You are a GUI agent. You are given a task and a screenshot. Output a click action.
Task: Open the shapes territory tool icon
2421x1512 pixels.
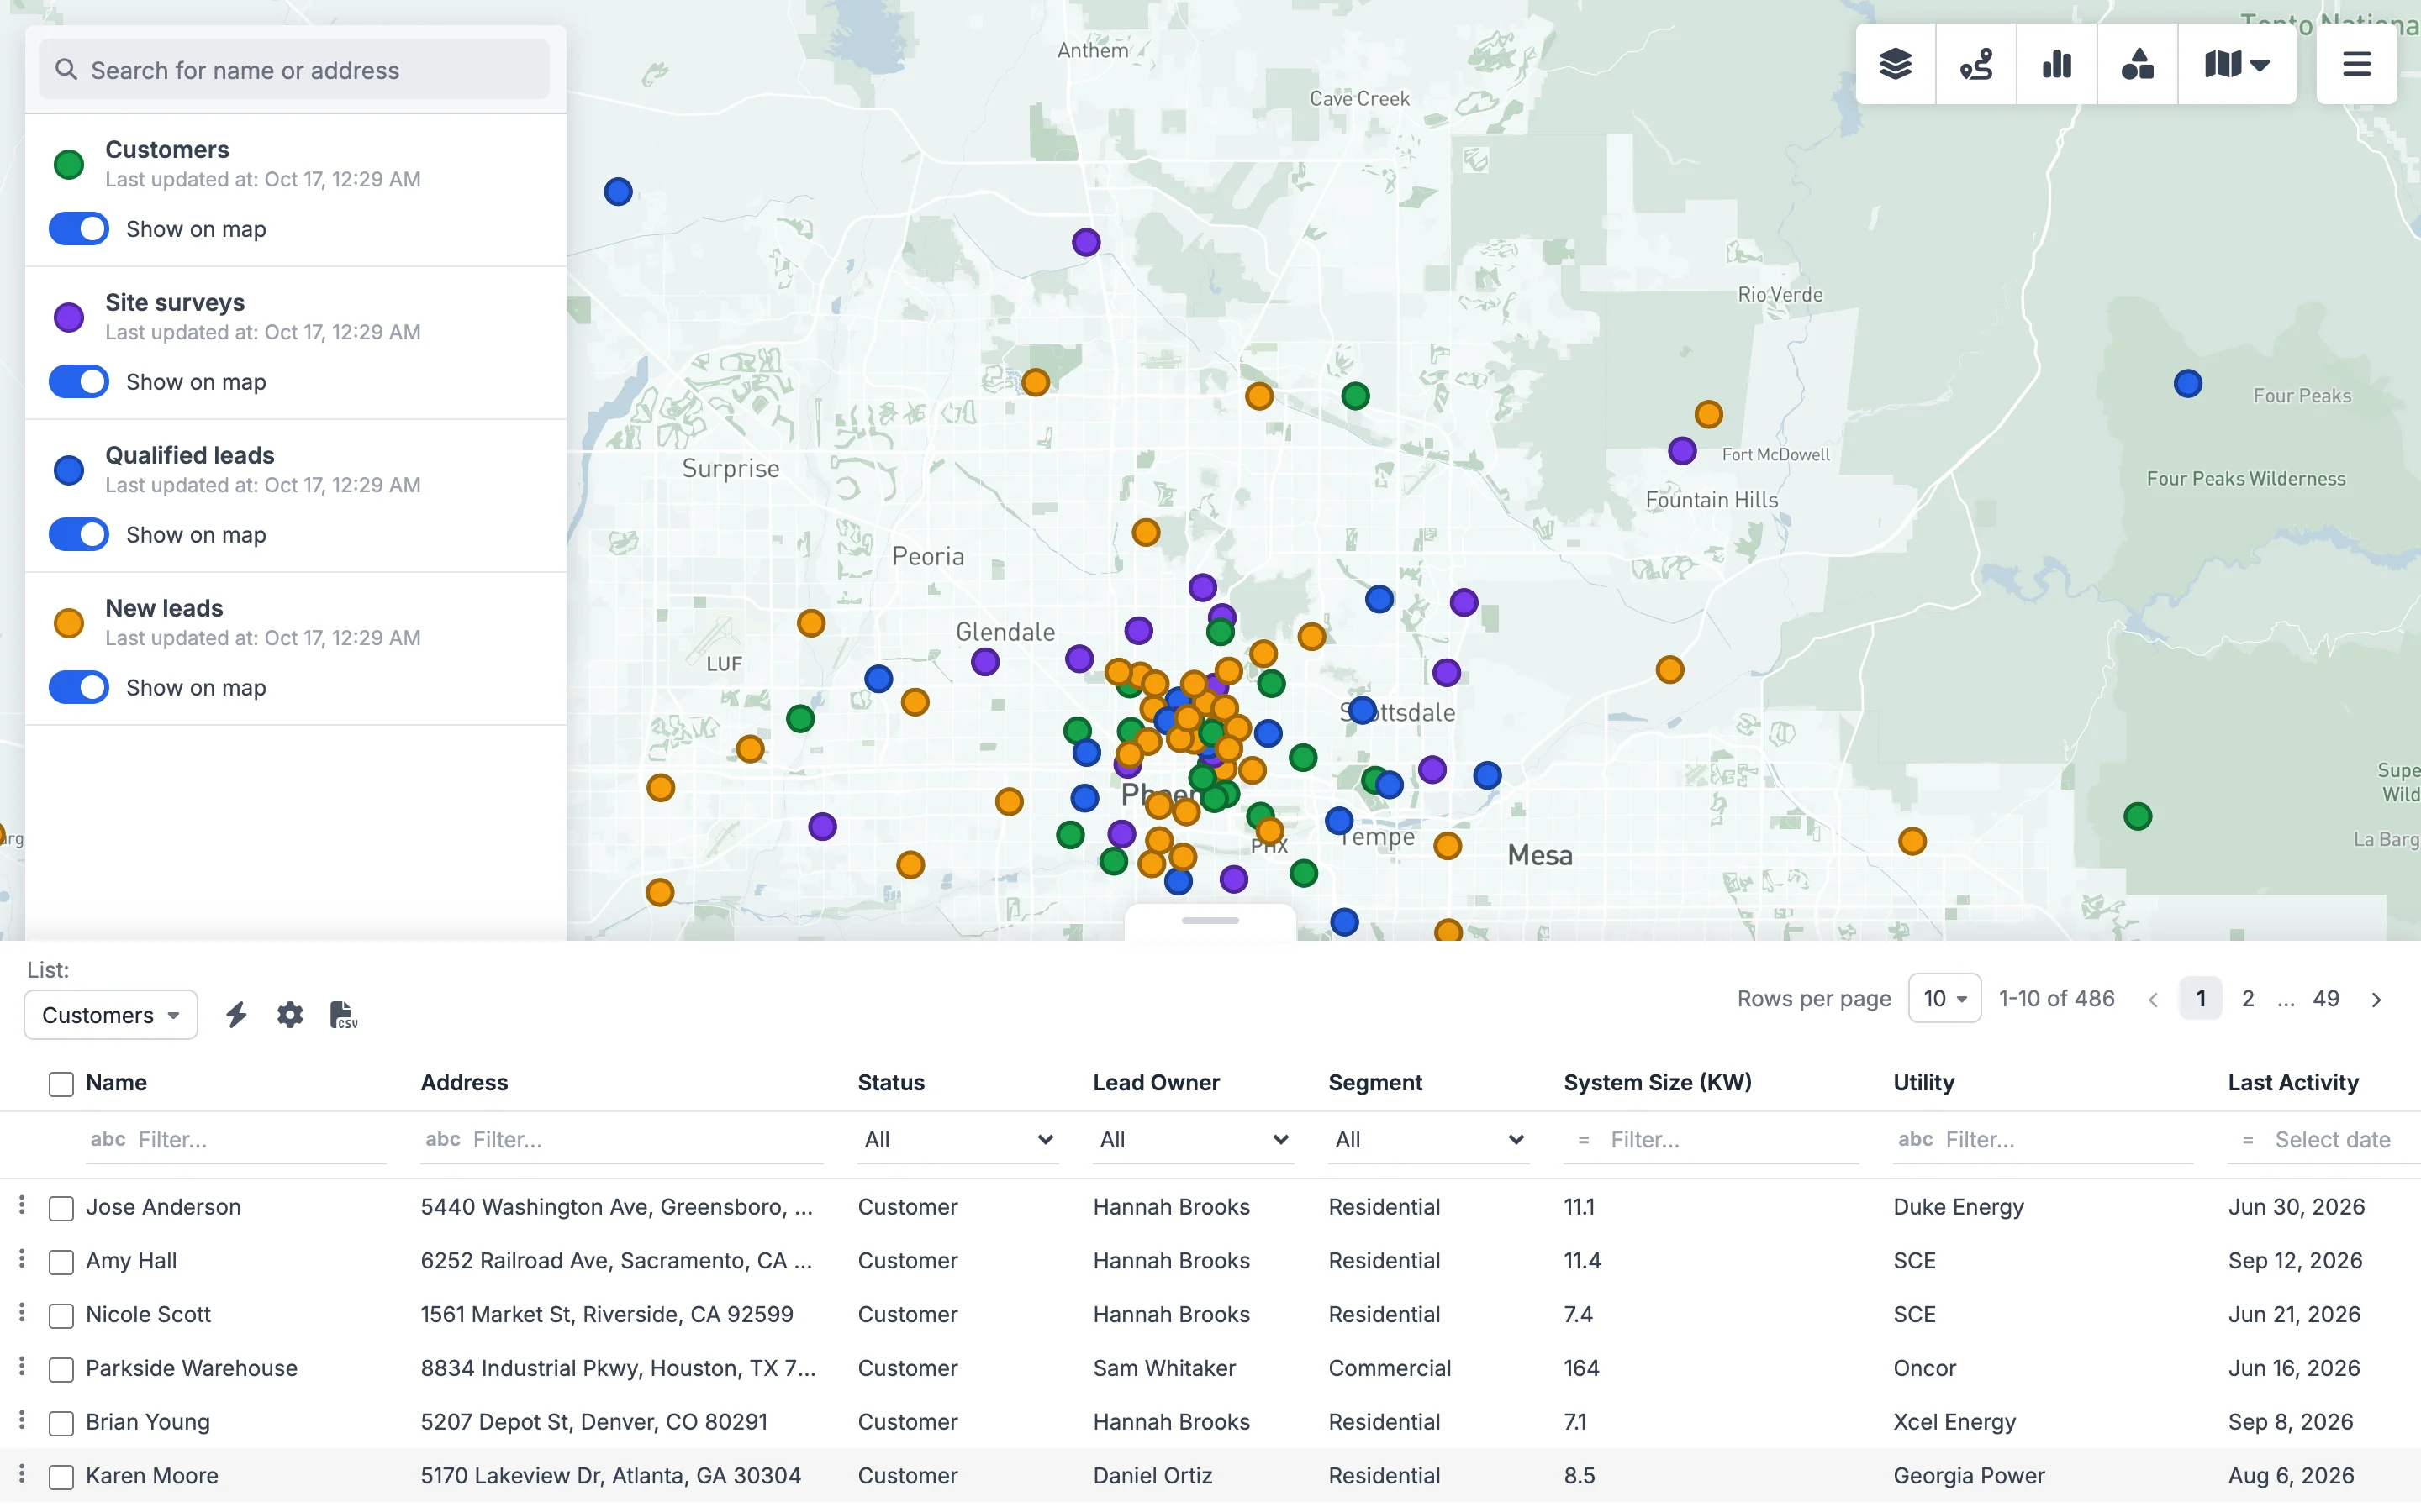coord(2137,65)
